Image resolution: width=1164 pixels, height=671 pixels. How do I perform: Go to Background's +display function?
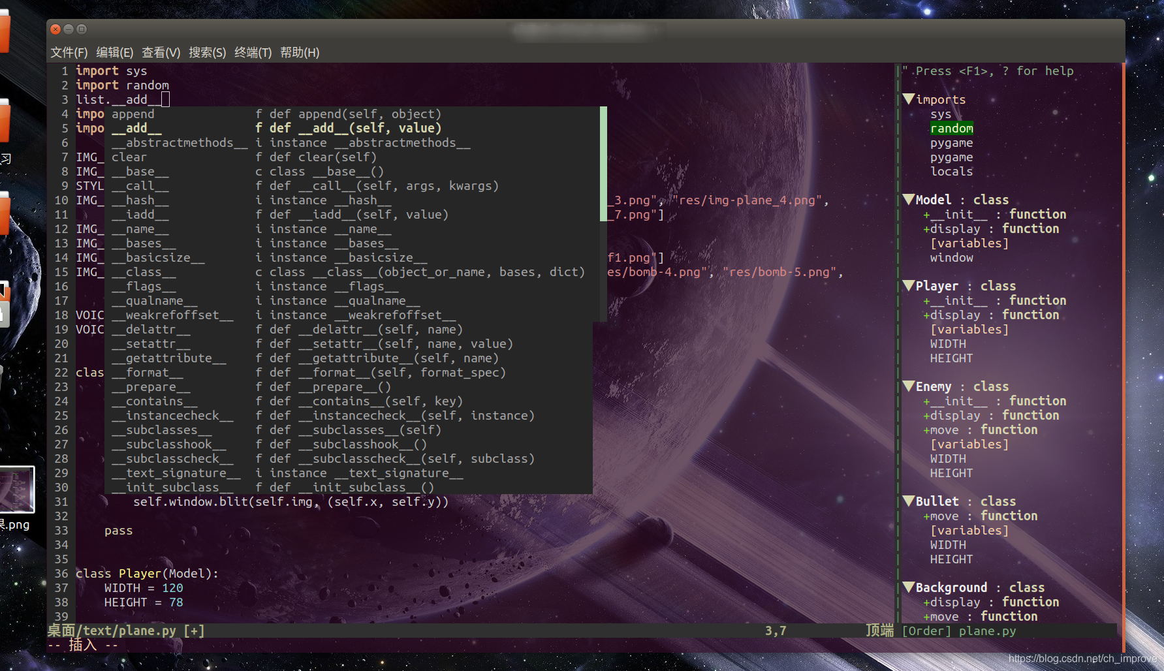point(991,602)
